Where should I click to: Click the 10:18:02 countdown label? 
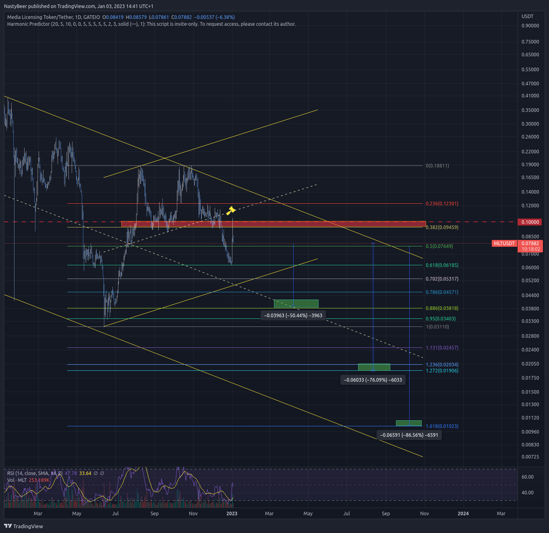pos(530,249)
